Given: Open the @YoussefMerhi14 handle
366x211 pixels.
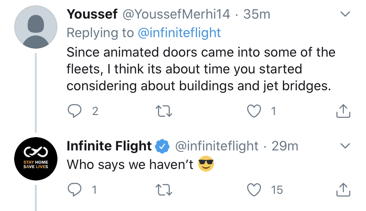Looking at the screenshot, I should coord(176,14).
